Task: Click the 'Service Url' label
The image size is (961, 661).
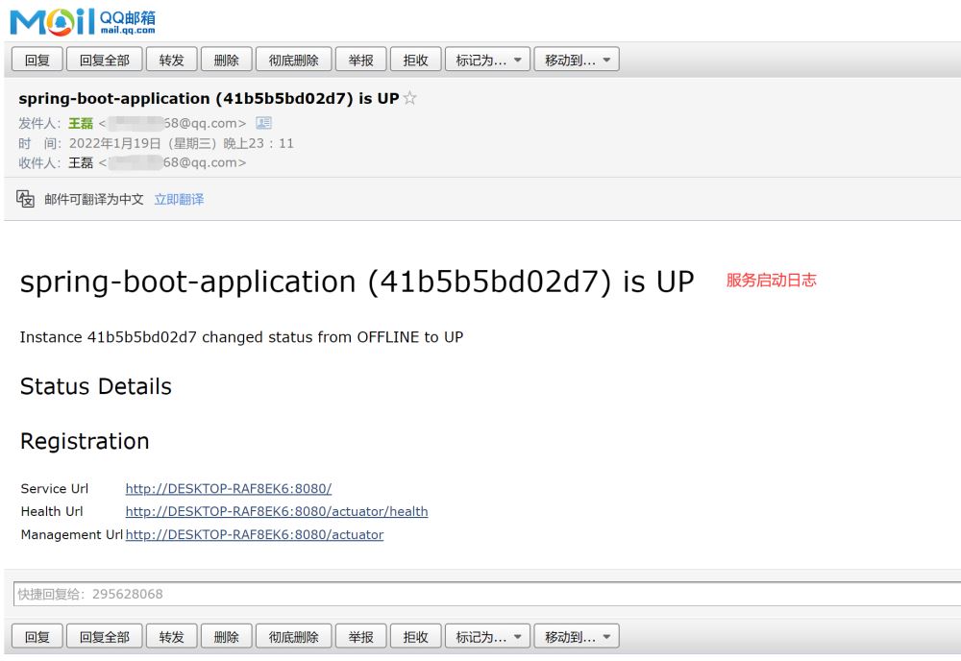Action: point(55,488)
